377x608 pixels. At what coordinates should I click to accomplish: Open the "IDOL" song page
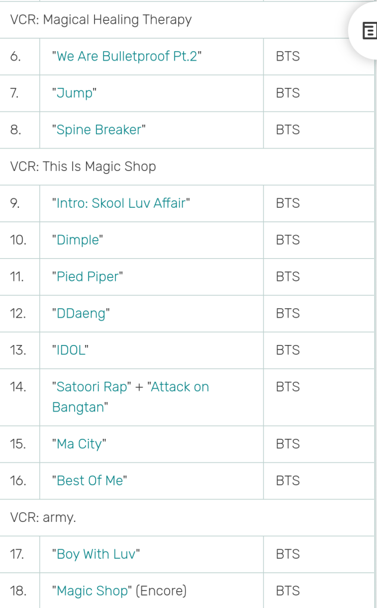click(70, 351)
